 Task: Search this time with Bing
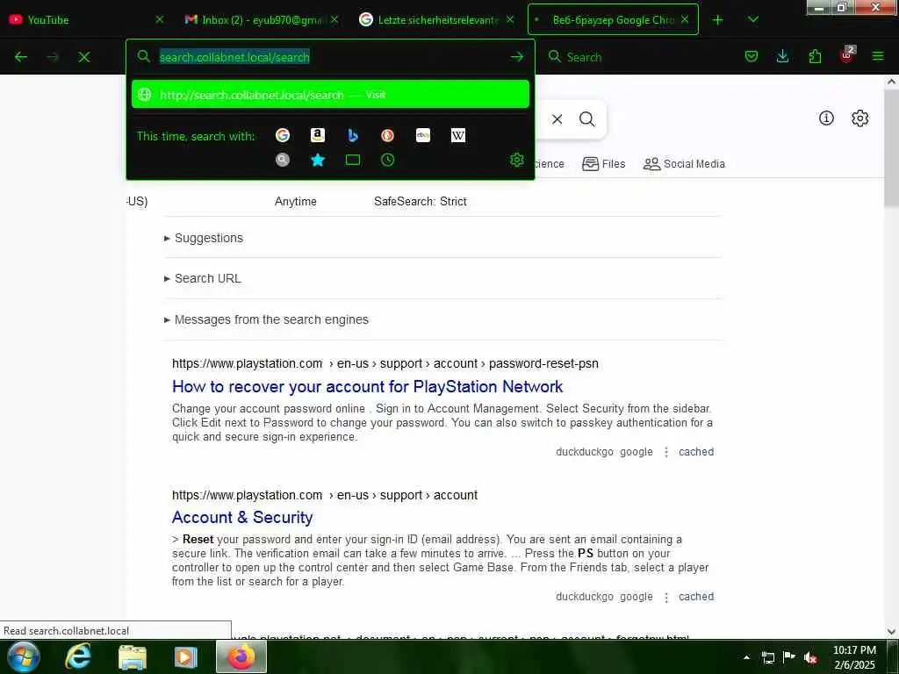click(353, 135)
